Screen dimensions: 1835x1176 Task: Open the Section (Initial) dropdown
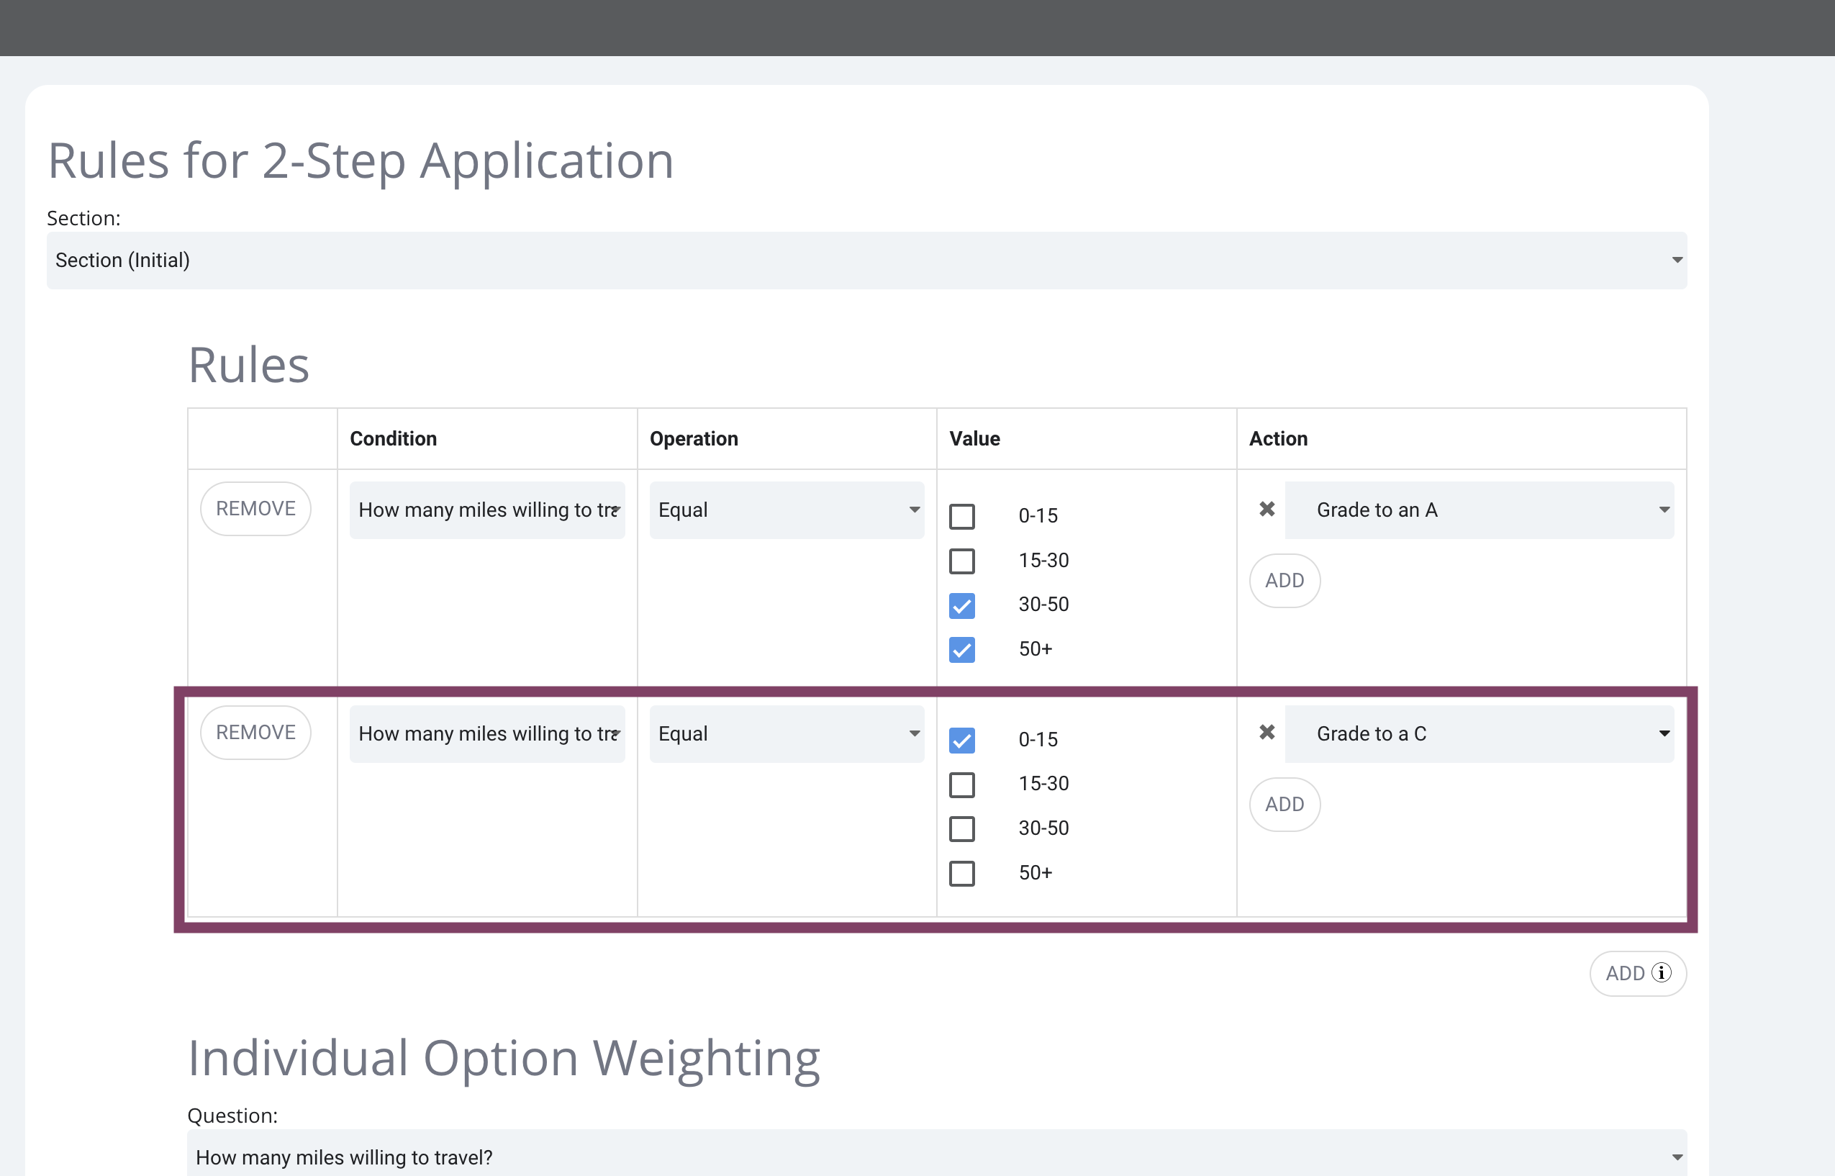pos(866,261)
